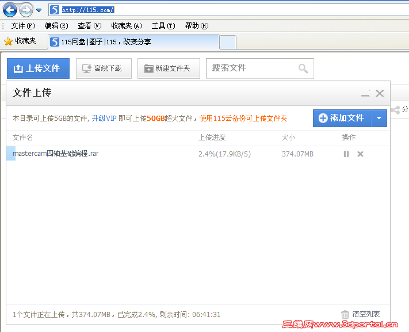Select the http://115.com/ address field
This screenshot has width=409, height=332.
point(230,10)
